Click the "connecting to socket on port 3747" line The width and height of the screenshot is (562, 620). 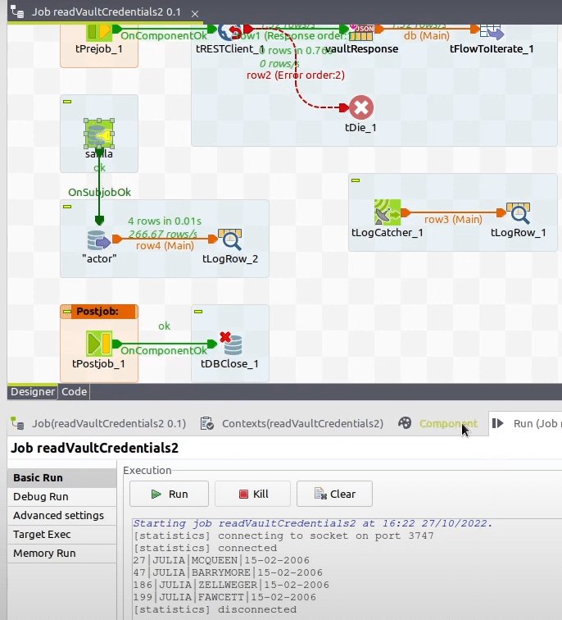pyautogui.click(x=283, y=536)
